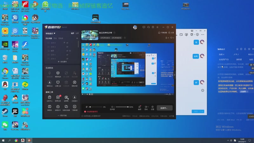
Task: Open the AD tool with red badge
Action: click(58, 98)
